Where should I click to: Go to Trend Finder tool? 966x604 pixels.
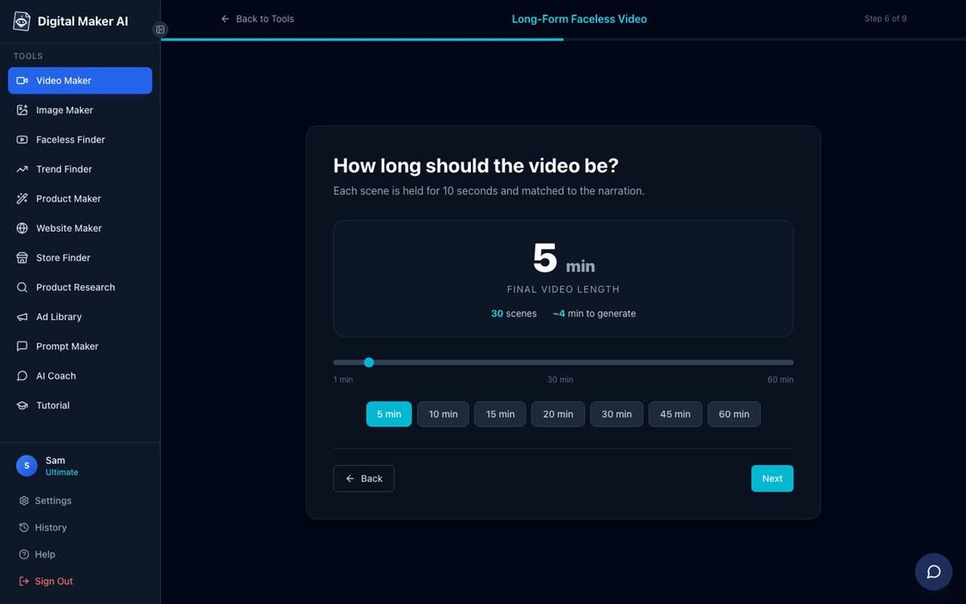[80, 169]
